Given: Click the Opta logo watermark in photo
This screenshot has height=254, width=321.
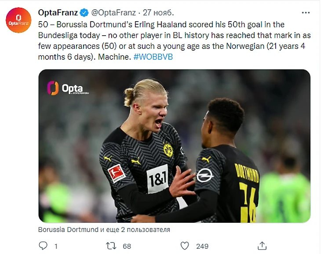Looking at the screenshot, I should 68,88.
